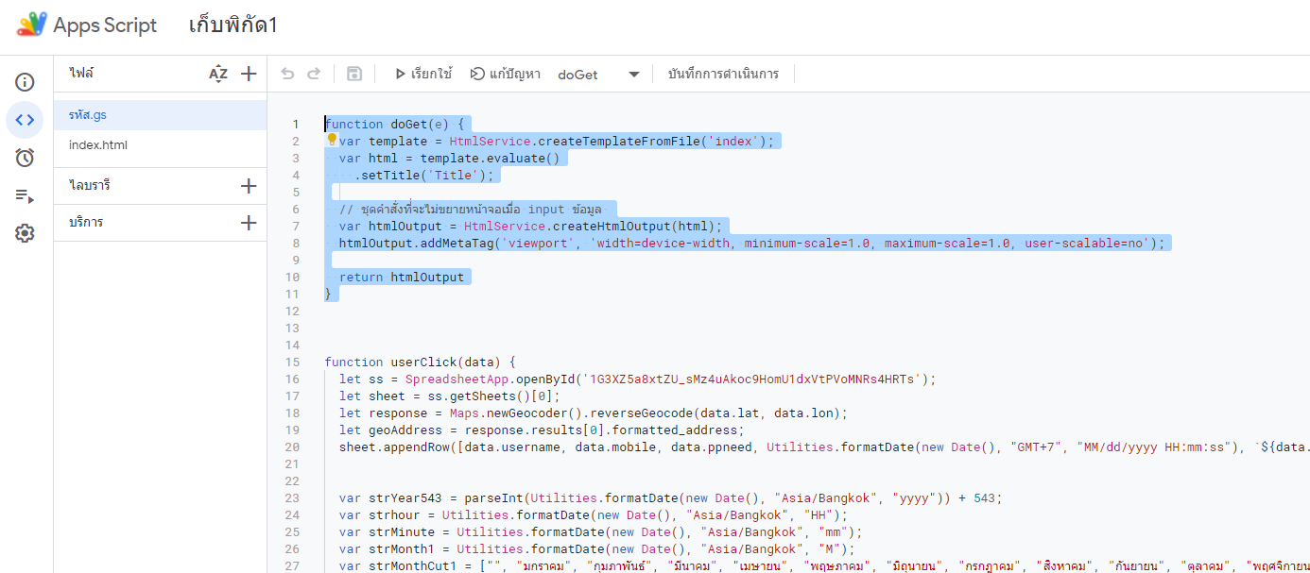
Task: Click the แก้ปัญหา debug button
Action: point(506,74)
